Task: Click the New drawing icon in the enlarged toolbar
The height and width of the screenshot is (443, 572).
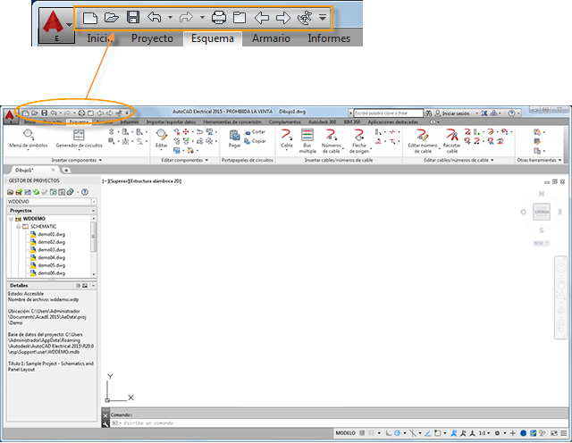Action: pos(89,18)
